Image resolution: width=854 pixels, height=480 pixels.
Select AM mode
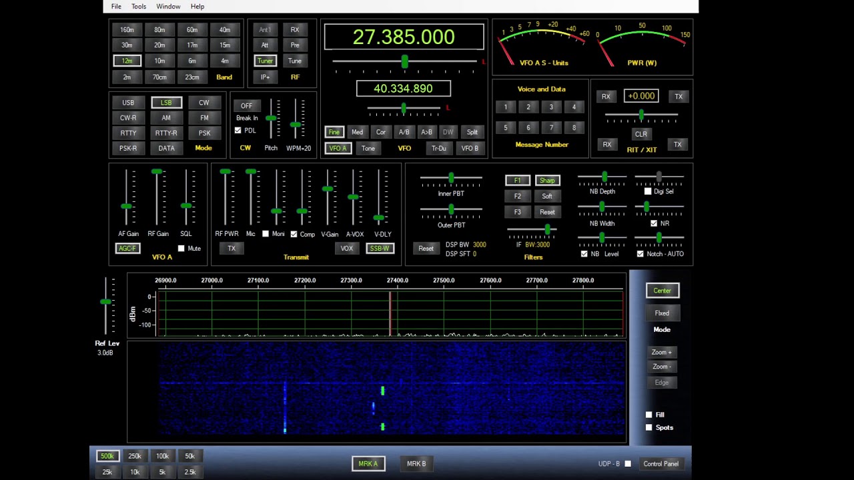click(166, 118)
